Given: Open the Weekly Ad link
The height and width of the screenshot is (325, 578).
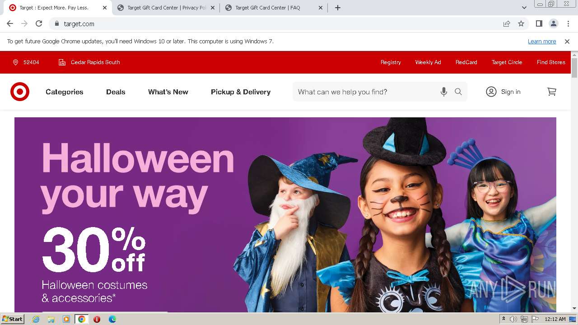Looking at the screenshot, I should pos(428,62).
